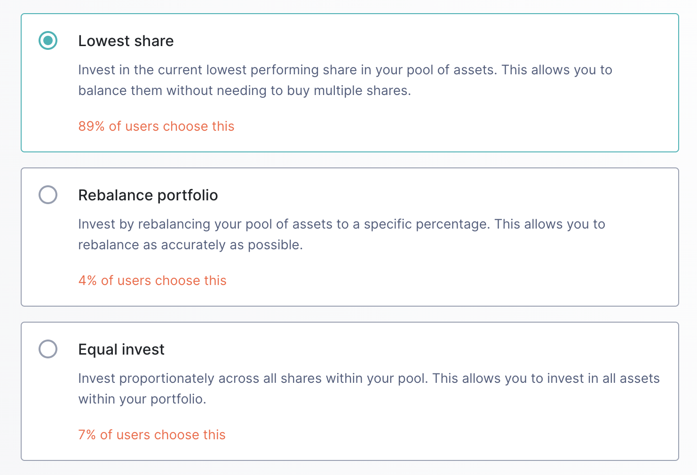Image resolution: width=697 pixels, height=475 pixels.
Task: Choose the Equal invest option card
Action: point(350,391)
